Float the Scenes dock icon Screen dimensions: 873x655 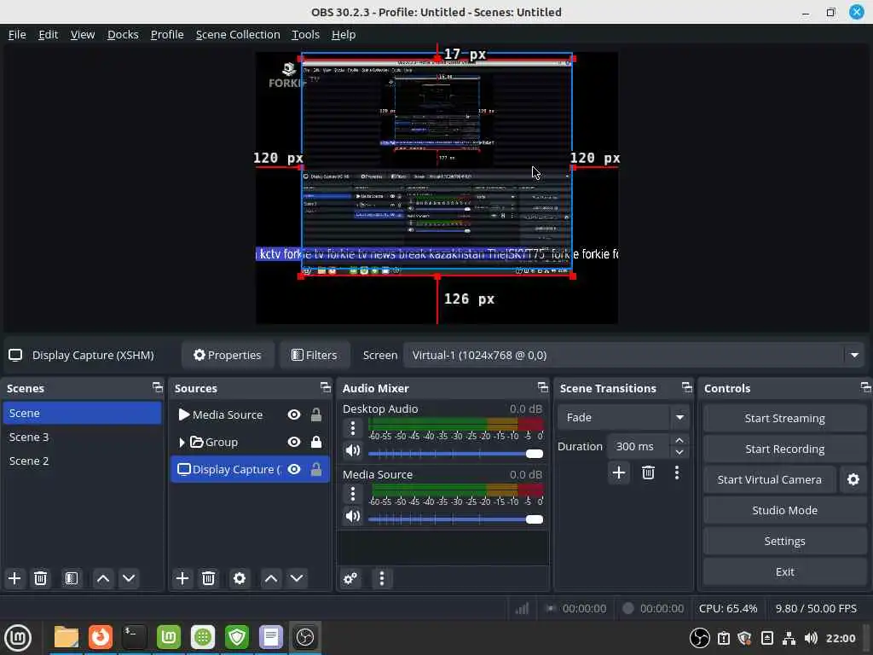pyautogui.click(x=158, y=387)
